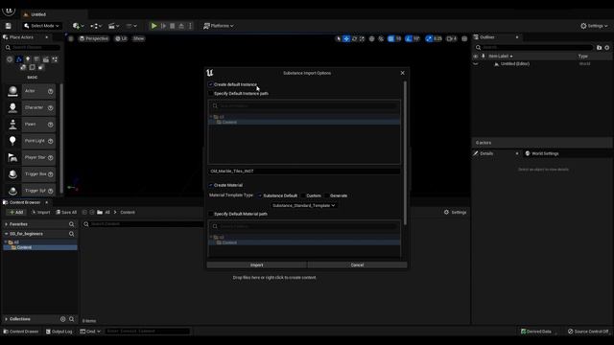Toggle the Create Material checkbox
The width and height of the screenshot is (614, 345).
click(211, 185)
